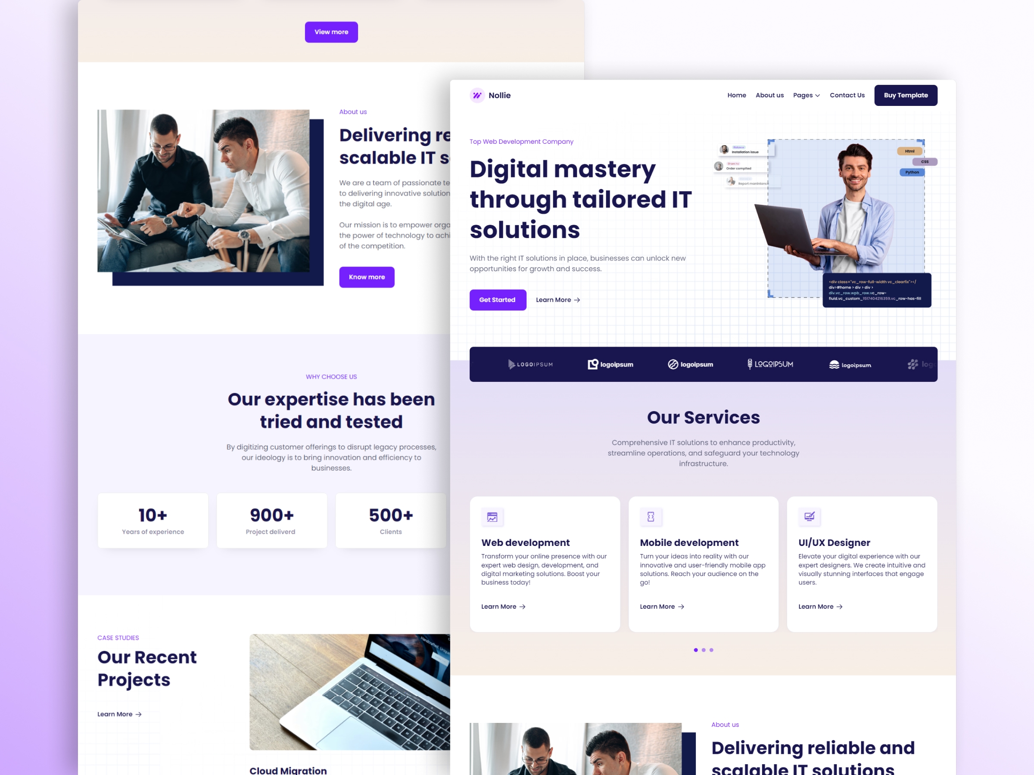Click the Learn More link next to Get Started

[x=556, y=300]
